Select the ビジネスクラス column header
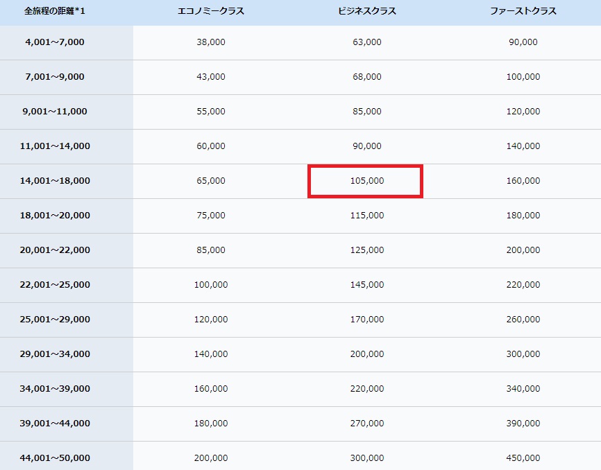 click(367, 11)
